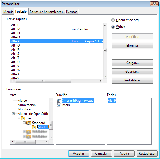Select the Alt+S shortcut row
160x159 pixels.
pos(57,54)
